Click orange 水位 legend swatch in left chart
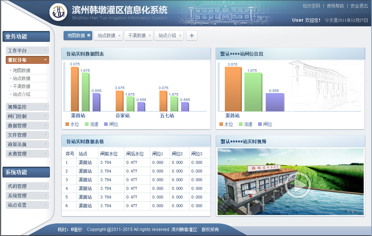 coord(67,124)
